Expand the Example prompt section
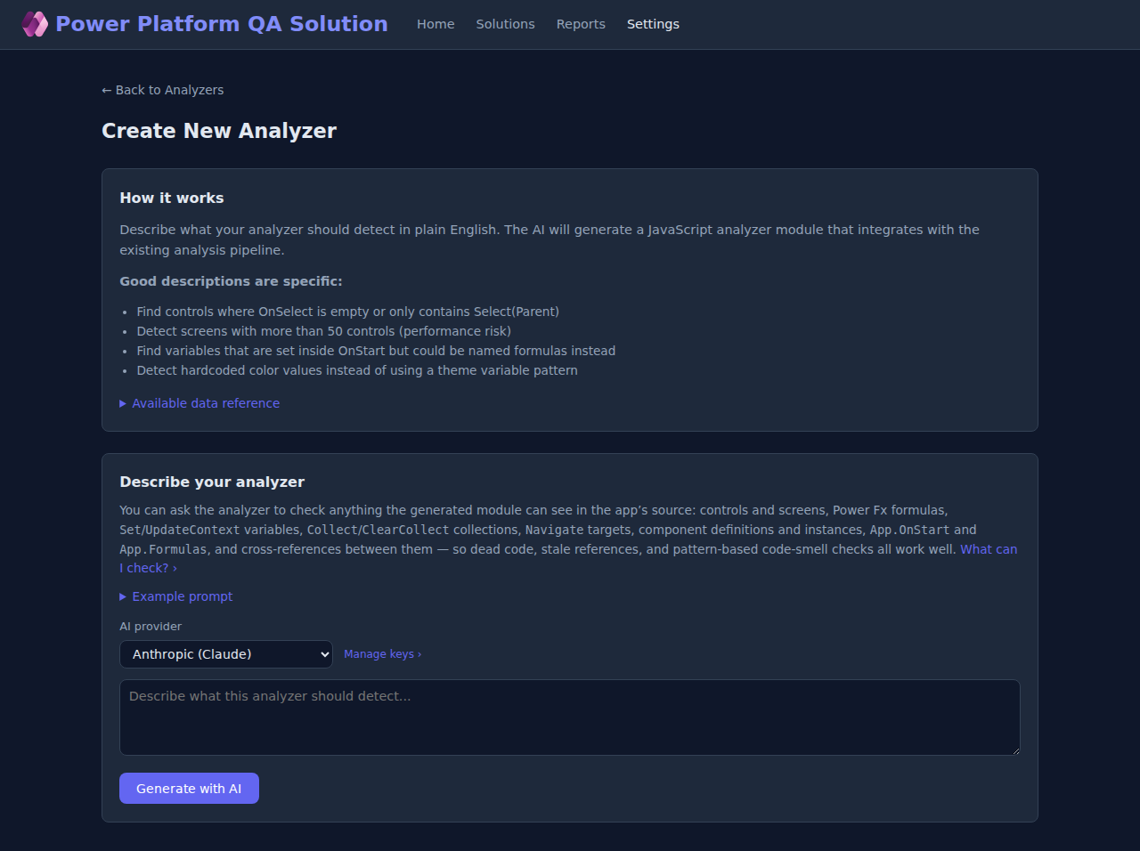This screenshot has width=1140, height=851. [182, 596]
